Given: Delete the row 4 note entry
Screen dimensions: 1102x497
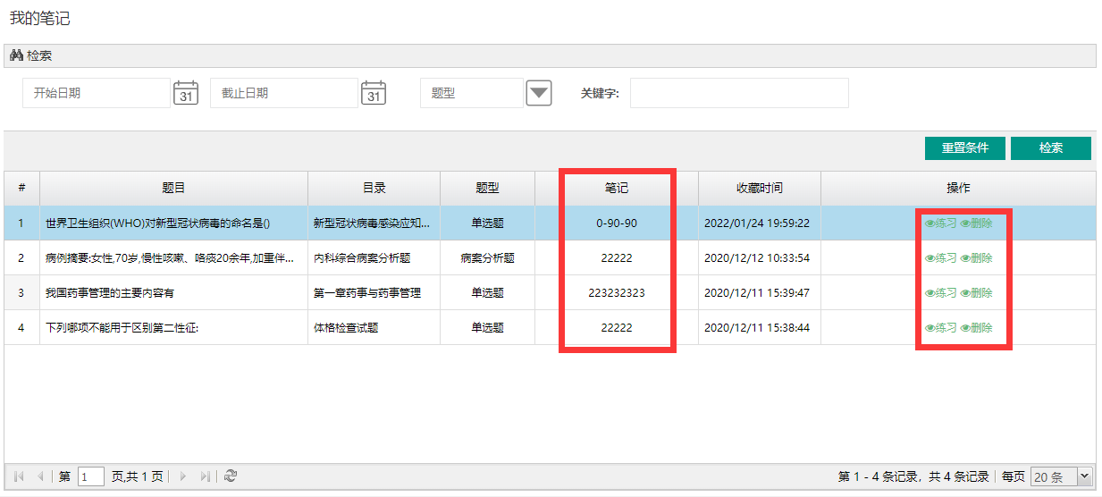Looking at the screenshot, I should pos(977,327).
